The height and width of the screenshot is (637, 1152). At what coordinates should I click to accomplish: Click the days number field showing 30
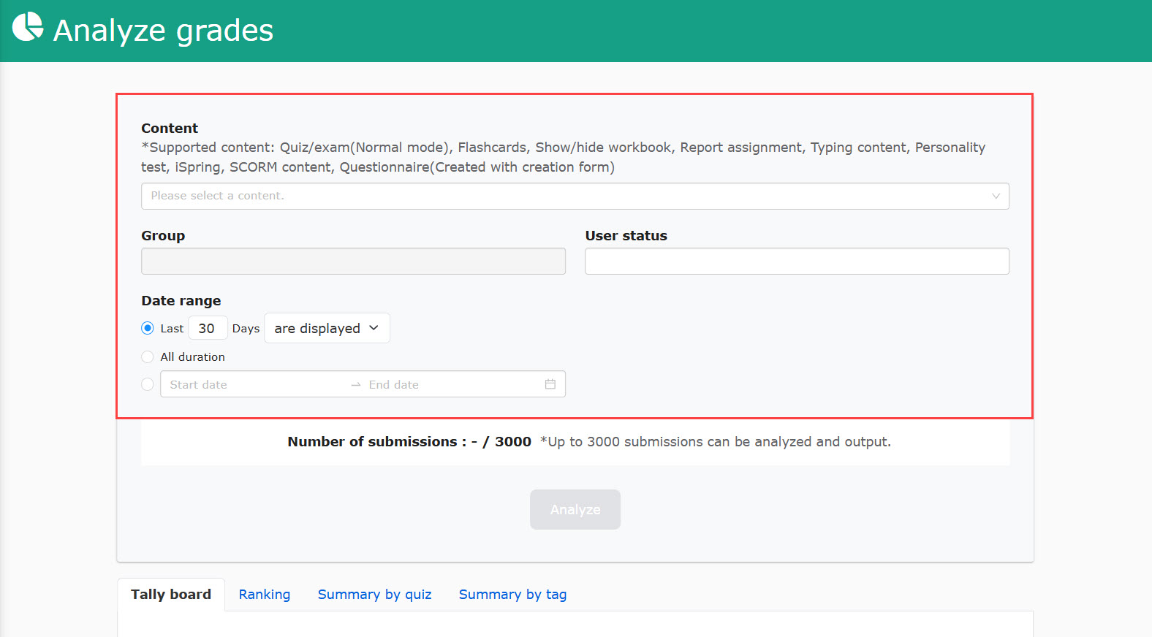click(x=208, y=328)
